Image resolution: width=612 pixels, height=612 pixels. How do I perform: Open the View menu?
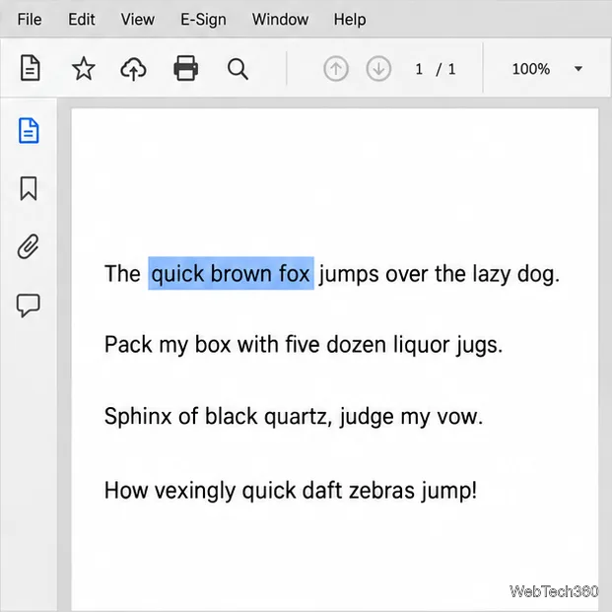click(137, 19)
